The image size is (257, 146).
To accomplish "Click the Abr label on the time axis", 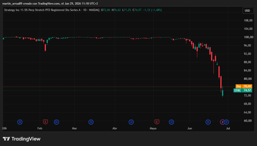I will click(115, 128).
